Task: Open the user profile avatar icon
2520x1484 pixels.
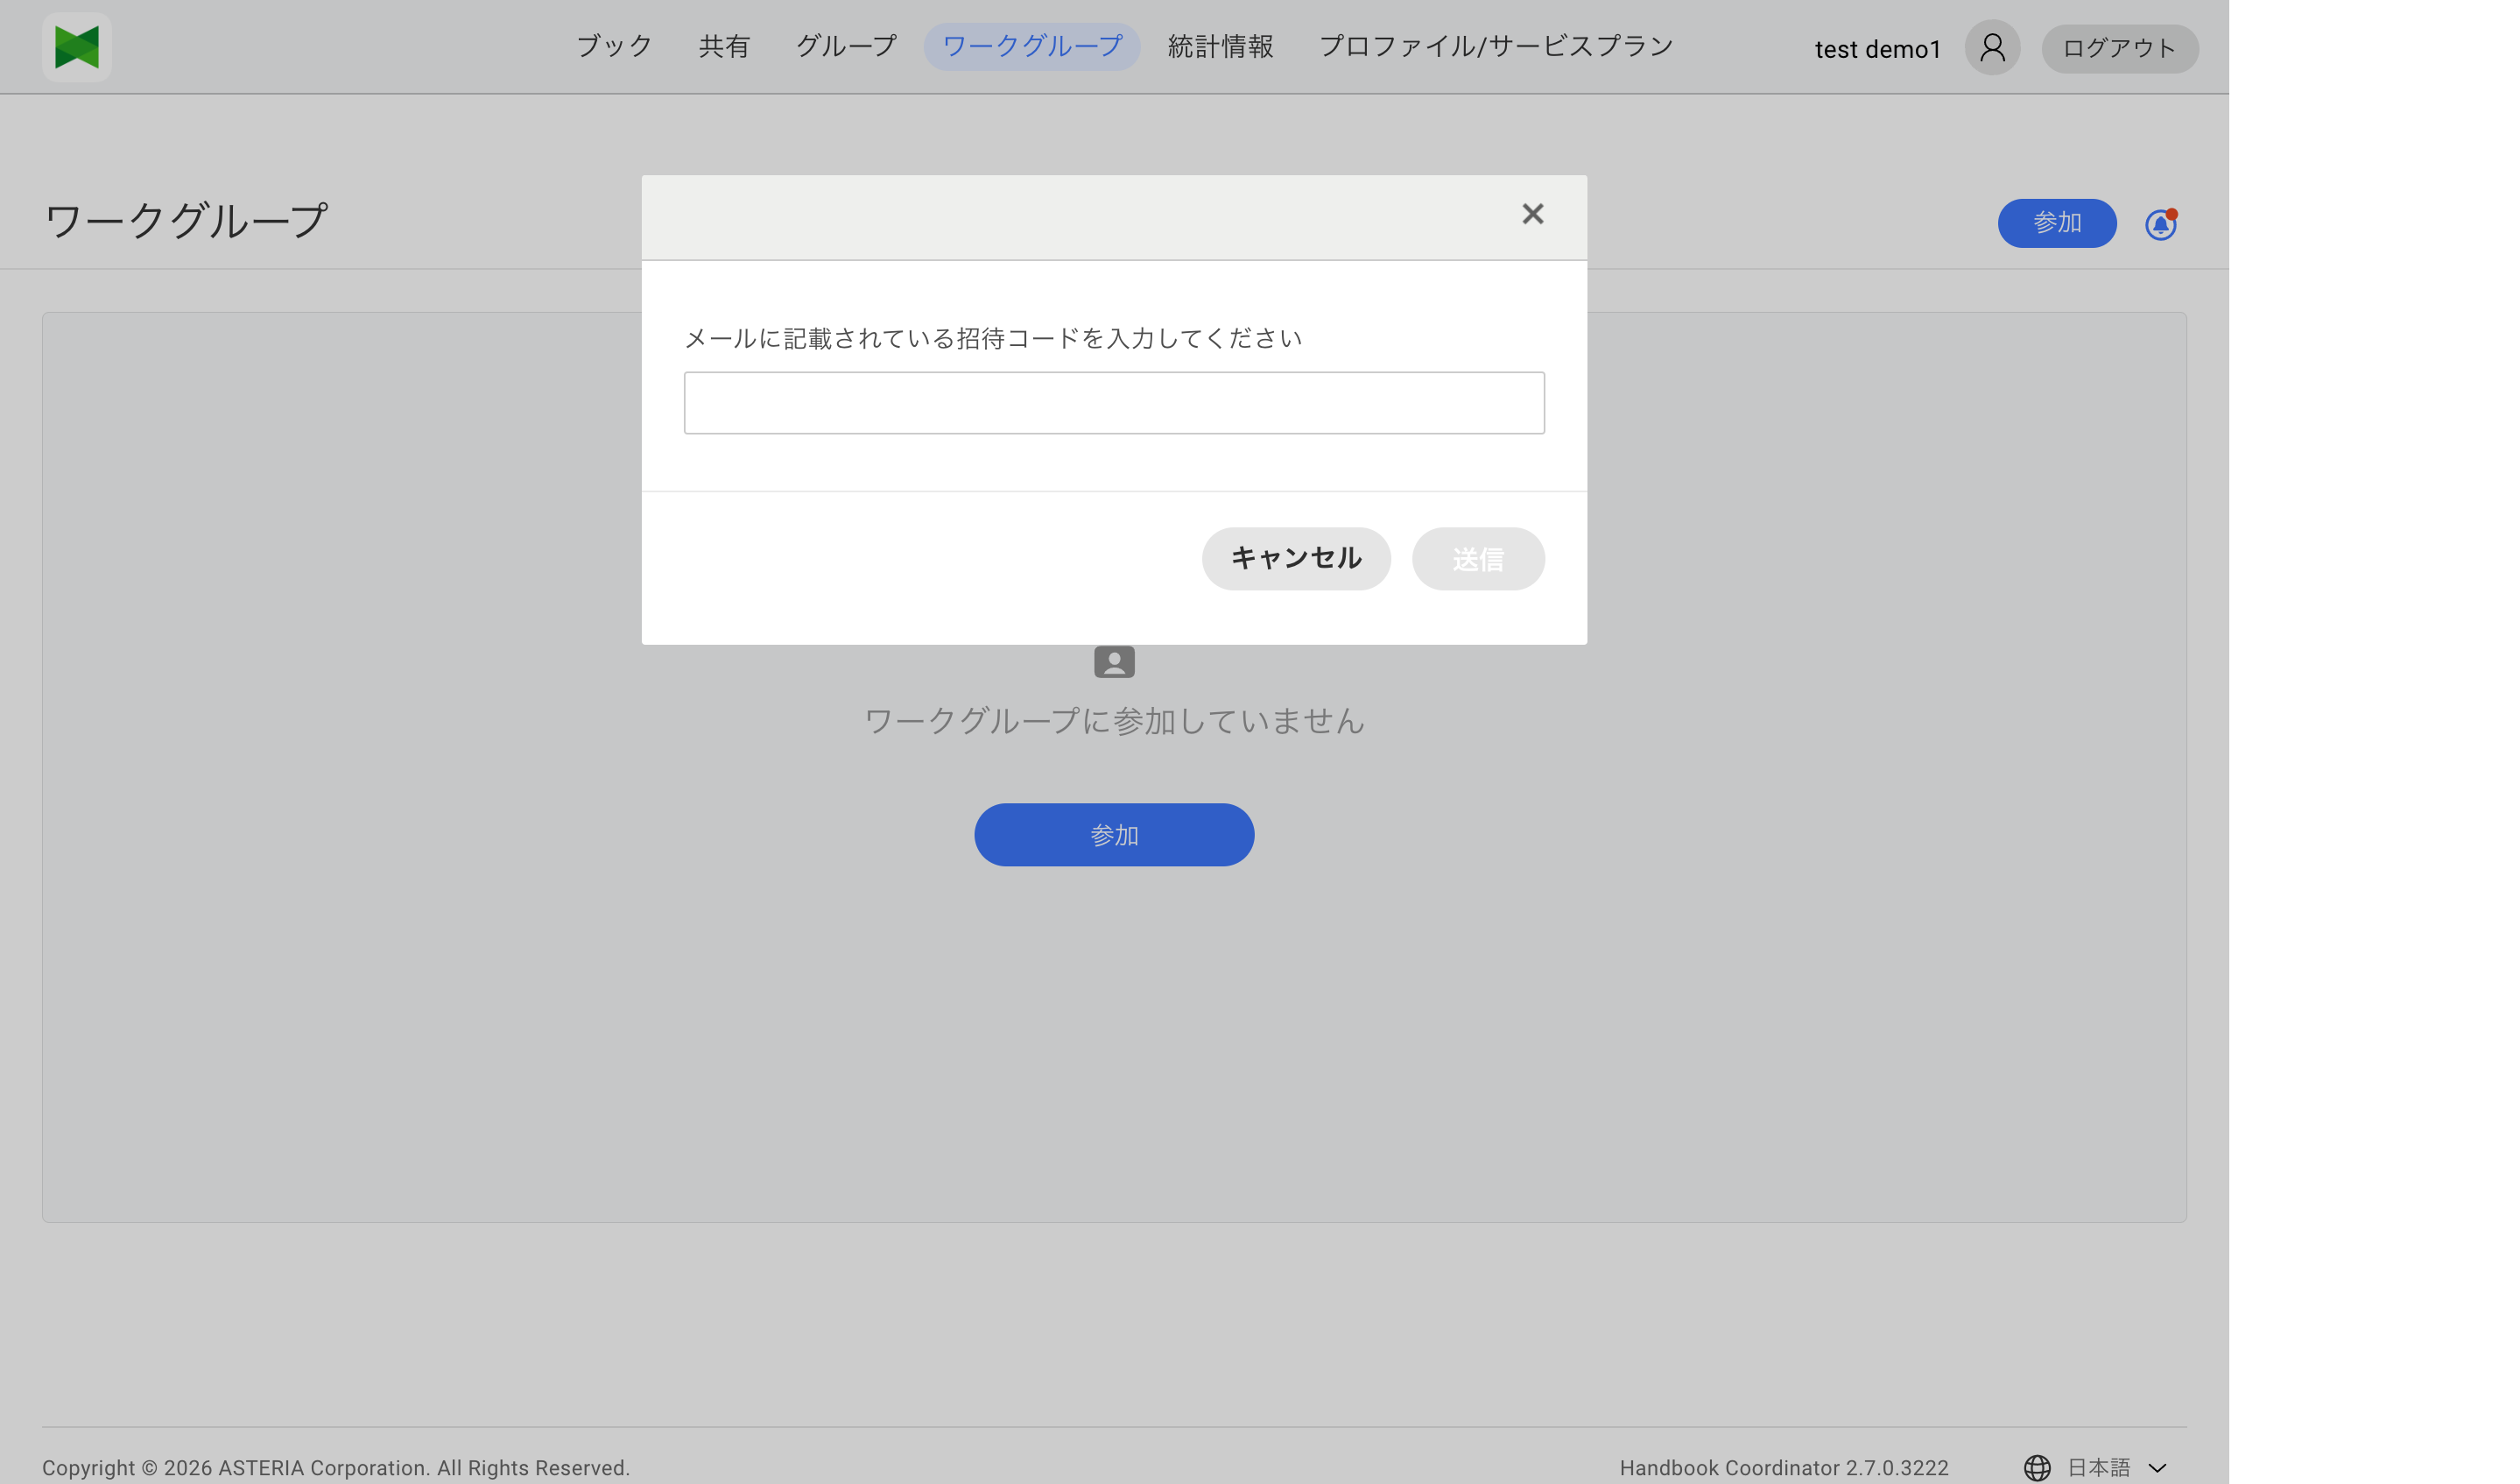Action: (x=1992, y=47)
